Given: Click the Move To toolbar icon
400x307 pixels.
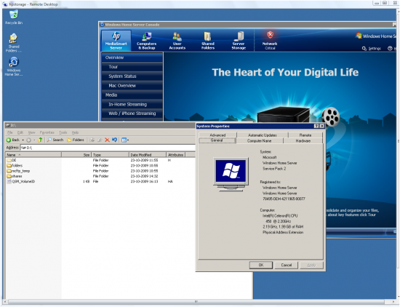Looking at the screenshot, I should (x=92, y=140).
